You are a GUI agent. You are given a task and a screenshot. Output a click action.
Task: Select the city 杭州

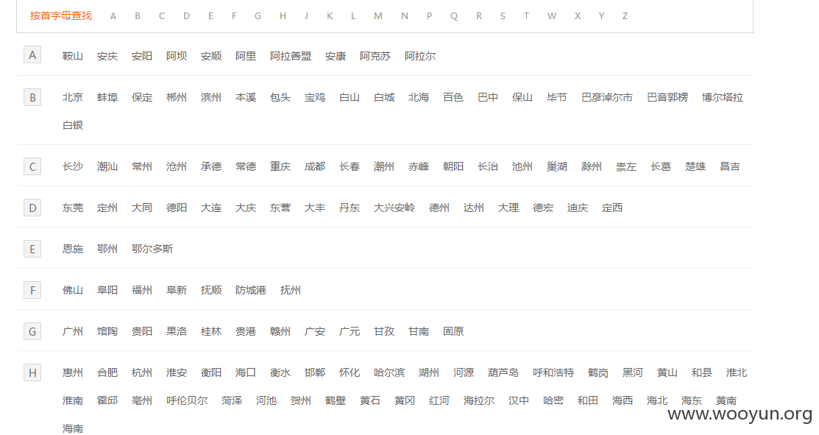pyautogui.click(x=141, y=373)
